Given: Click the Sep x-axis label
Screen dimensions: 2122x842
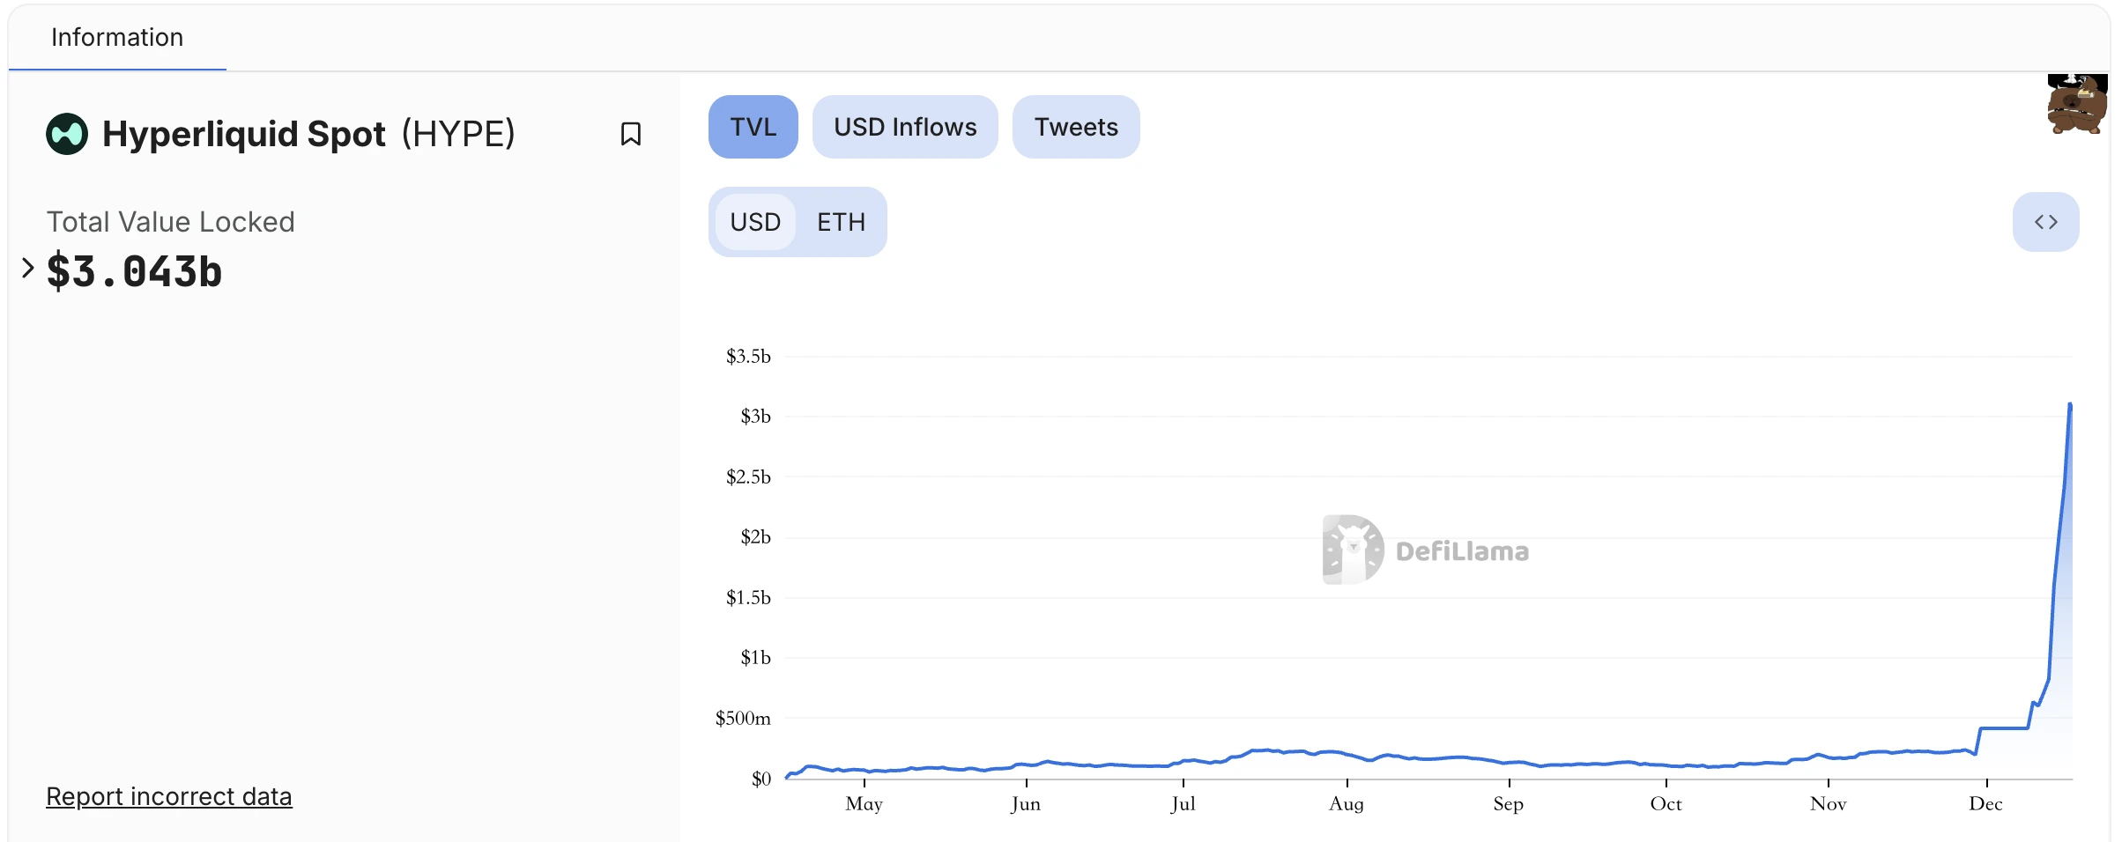Looking at the screenshot, I should click(x=1509, y=803).
